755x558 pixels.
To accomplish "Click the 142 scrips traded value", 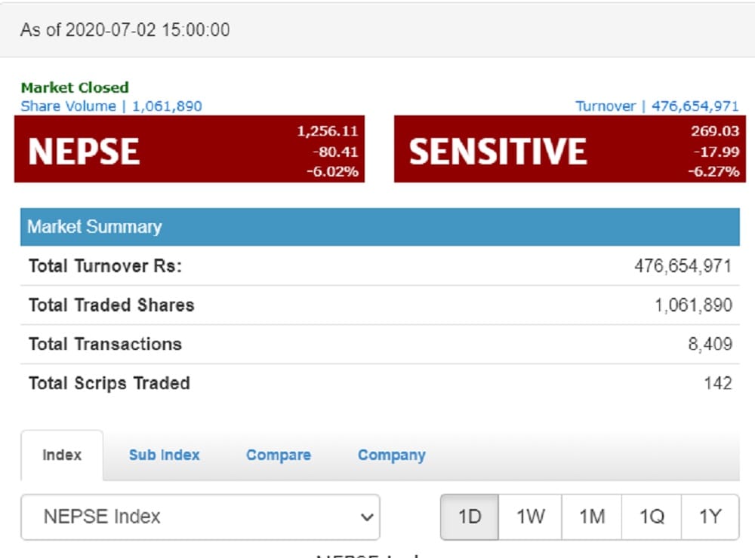I will pos(718,383).
